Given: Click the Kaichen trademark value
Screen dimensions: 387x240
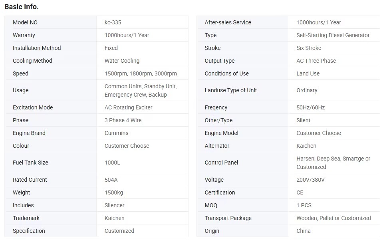Looking at the screenshot, I should pyautogui.click(x=114, y=218).
